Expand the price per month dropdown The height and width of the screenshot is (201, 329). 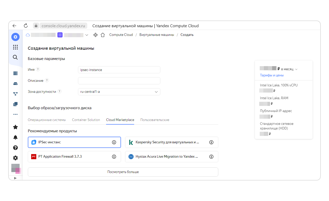coord(296,69)
